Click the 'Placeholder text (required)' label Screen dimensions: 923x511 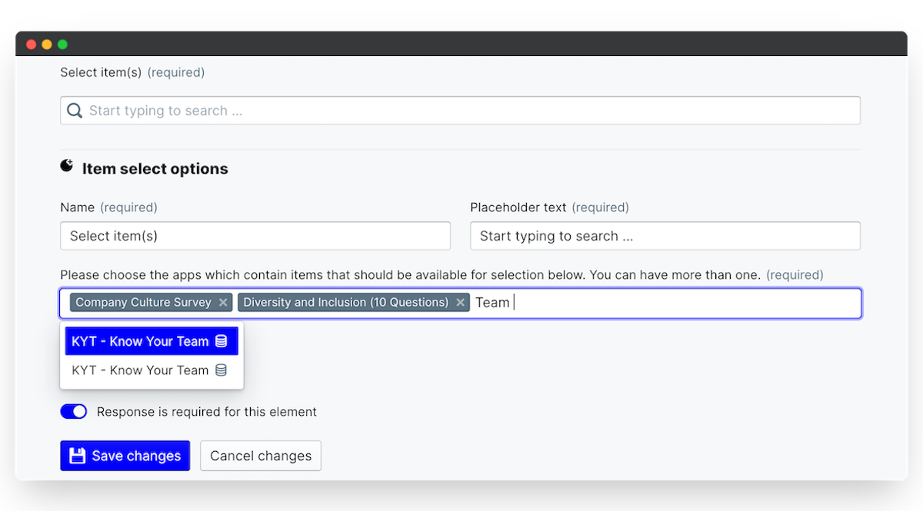coord(550,207)
